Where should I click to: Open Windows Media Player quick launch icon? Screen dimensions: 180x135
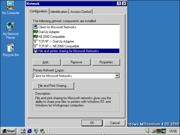click(36, 131)
